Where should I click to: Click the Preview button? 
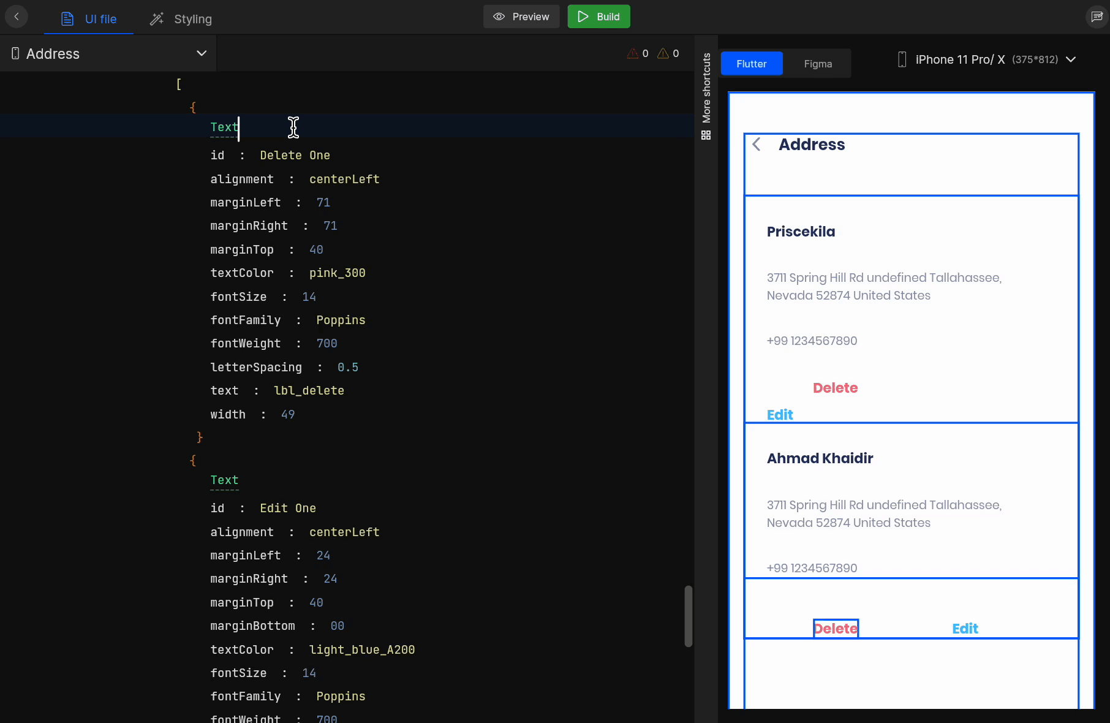[521, 17]
